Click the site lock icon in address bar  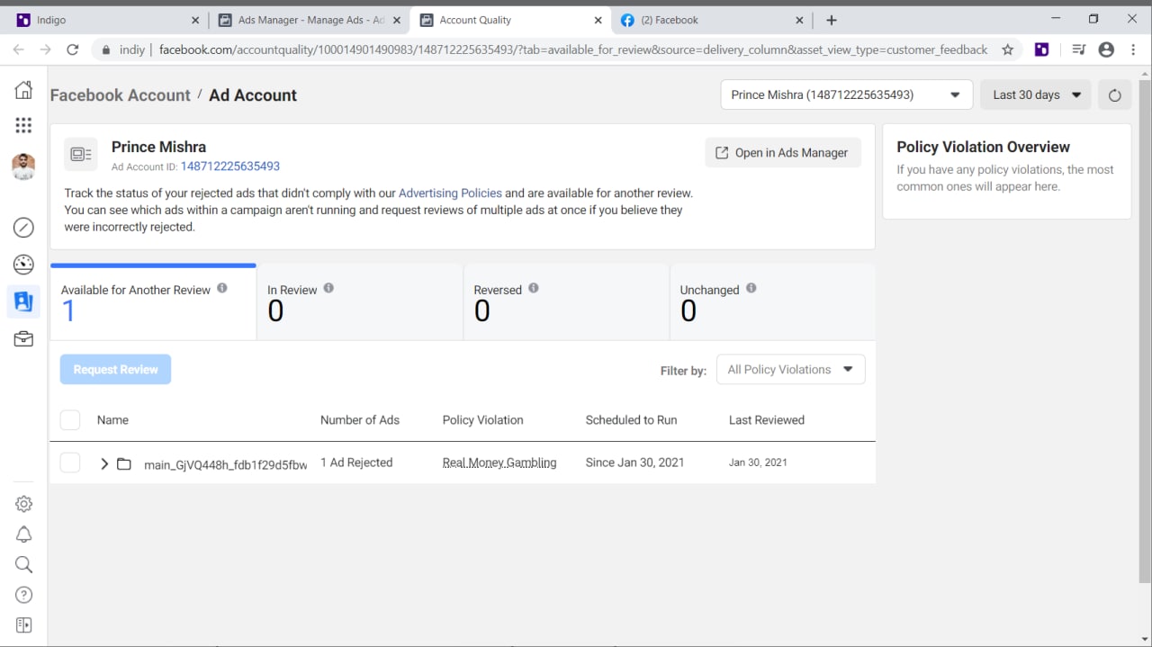[x=106, y=49]
